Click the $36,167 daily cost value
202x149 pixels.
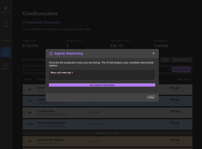[x=117, y=46]
